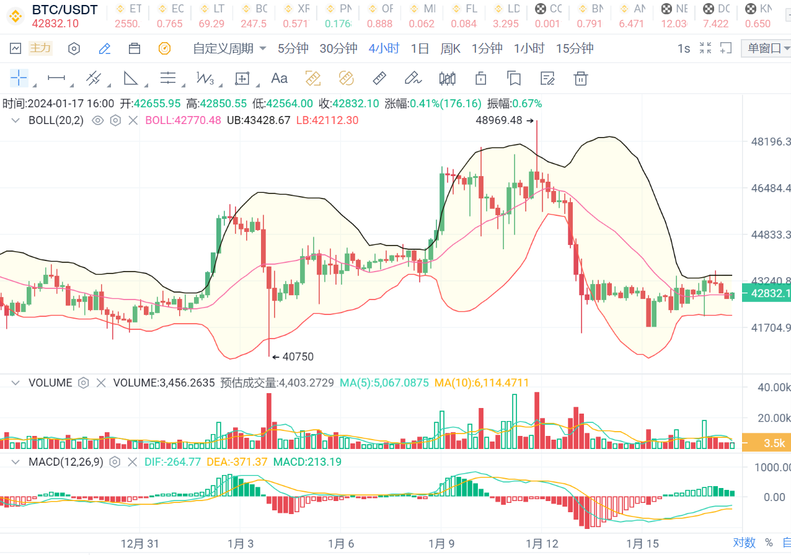Toggle BOLL indicator visibility eye

tap(97, 120)
